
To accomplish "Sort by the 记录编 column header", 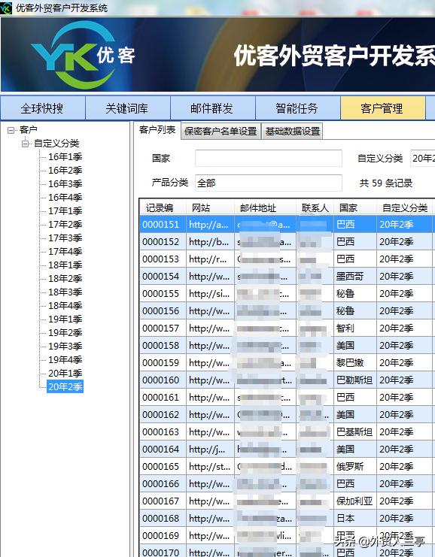I will 163,207.
